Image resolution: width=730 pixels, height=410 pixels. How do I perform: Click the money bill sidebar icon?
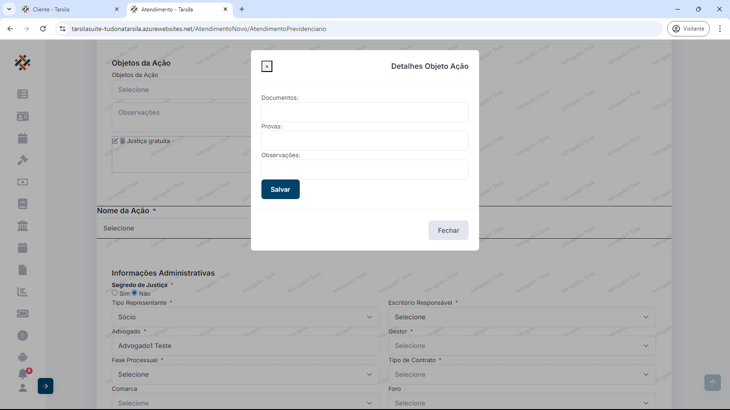(22, 182)
